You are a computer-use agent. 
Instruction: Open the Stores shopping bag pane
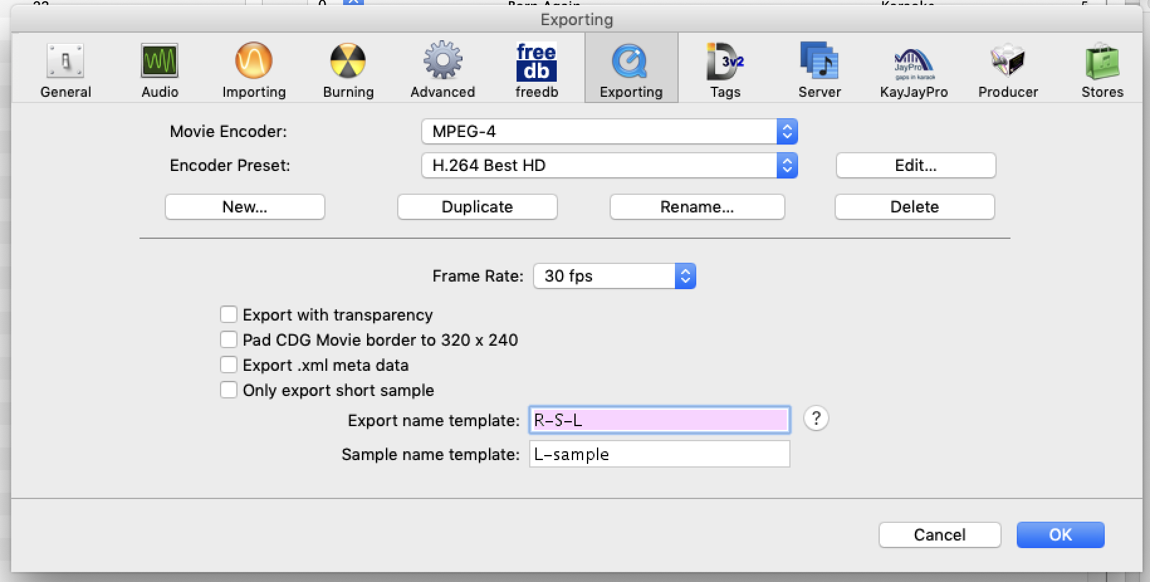click(1102, 70)
